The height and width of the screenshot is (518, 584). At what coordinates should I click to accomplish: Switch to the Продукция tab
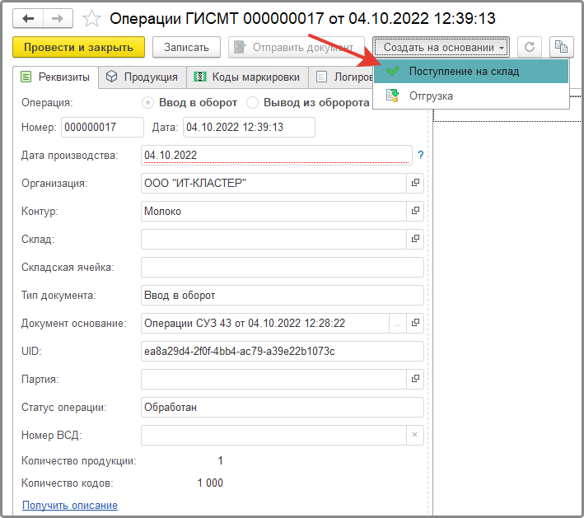[x=142, y=77]
